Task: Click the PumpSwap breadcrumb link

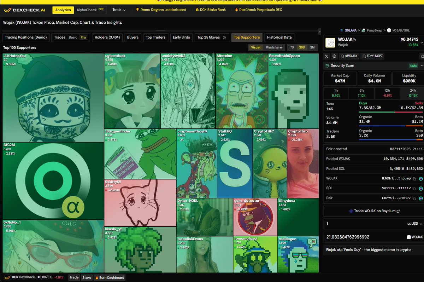Action: click(374, 30)
